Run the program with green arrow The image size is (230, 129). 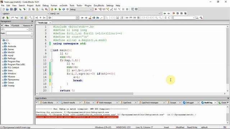56,9
